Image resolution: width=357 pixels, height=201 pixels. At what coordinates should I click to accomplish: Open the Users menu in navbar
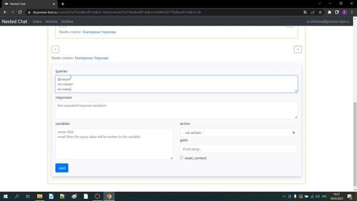pos(37,21)
